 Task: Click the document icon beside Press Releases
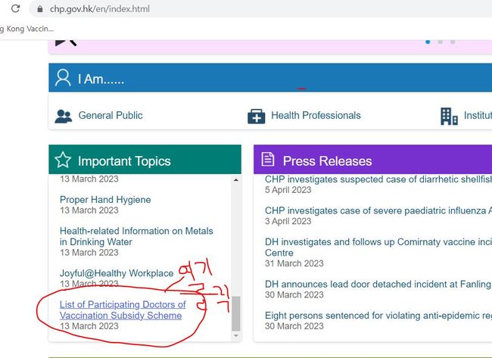pos(267,160)
